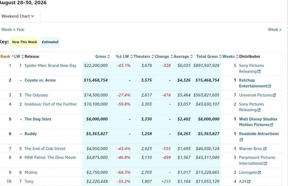The height and width of the screenshot is (186, 288).
Task: Open the Tony release link
Action: point(29,181)
